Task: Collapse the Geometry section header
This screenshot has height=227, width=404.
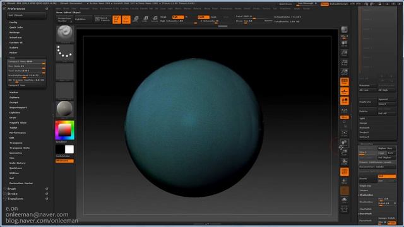Action: pyautogui.click(x=366, y=144)
